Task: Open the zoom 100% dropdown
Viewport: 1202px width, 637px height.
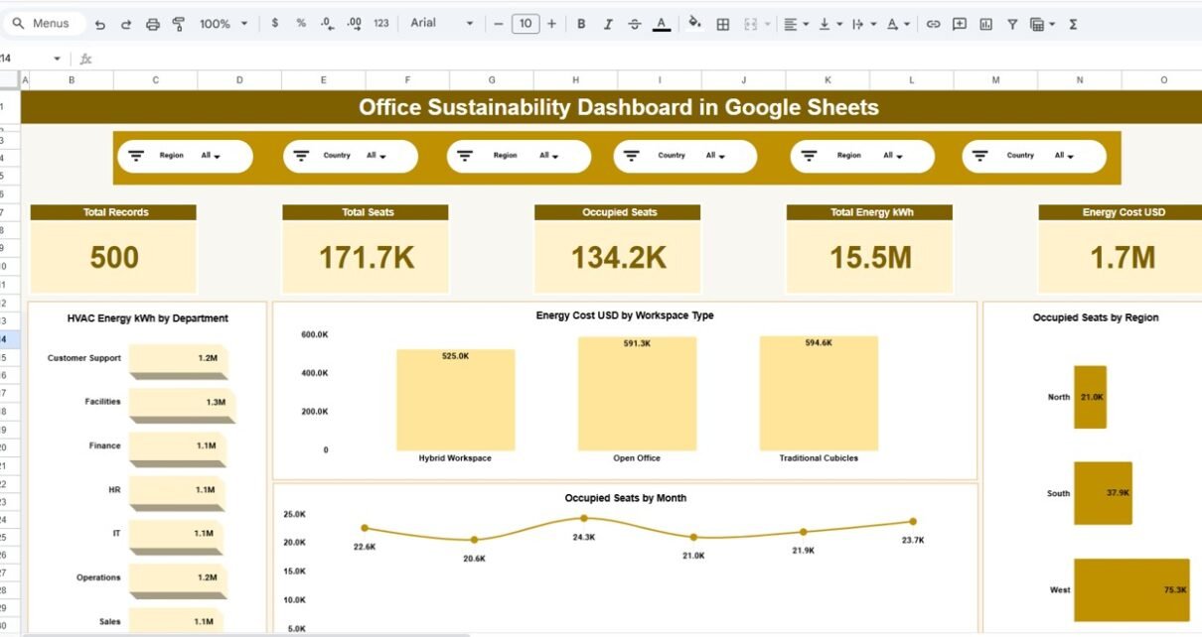Action: pyautogui.click(x=223, y=24)
